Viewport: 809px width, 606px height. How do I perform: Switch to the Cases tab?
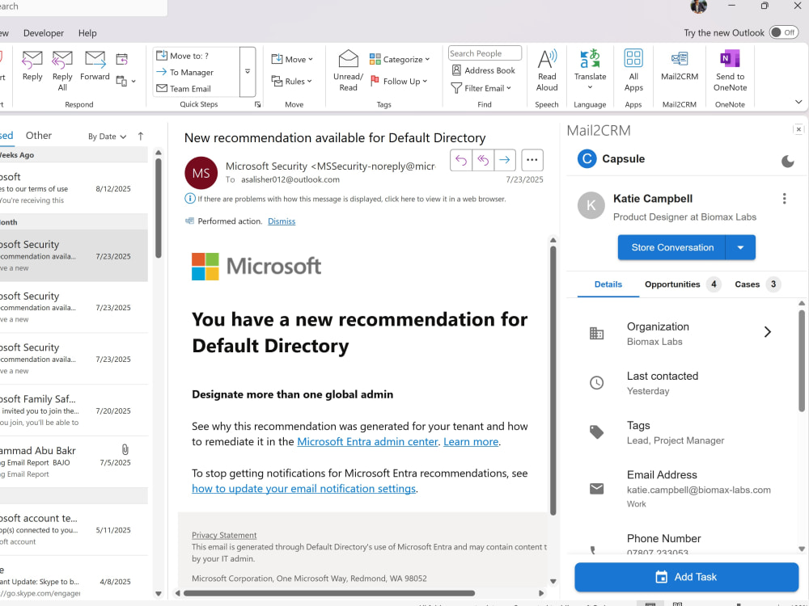[758, 284]
